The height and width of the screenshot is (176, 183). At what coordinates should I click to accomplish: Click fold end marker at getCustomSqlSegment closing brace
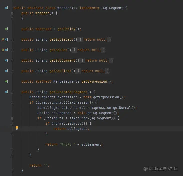point(12,171)
